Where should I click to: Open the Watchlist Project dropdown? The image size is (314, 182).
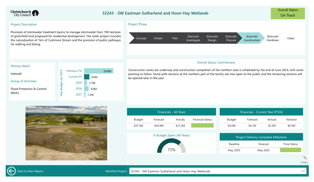(x=218, y=171)
